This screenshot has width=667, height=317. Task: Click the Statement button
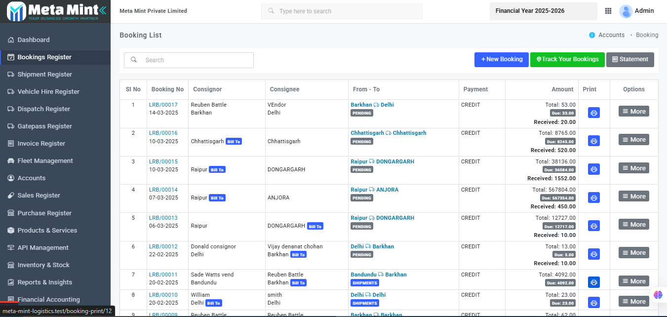630,60
